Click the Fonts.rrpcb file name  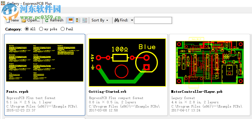coord(17,92)
